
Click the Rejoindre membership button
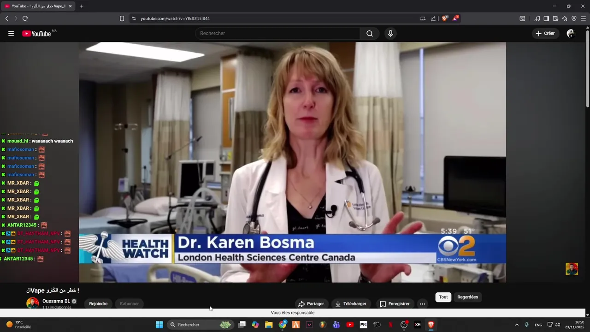pos(98,304)
